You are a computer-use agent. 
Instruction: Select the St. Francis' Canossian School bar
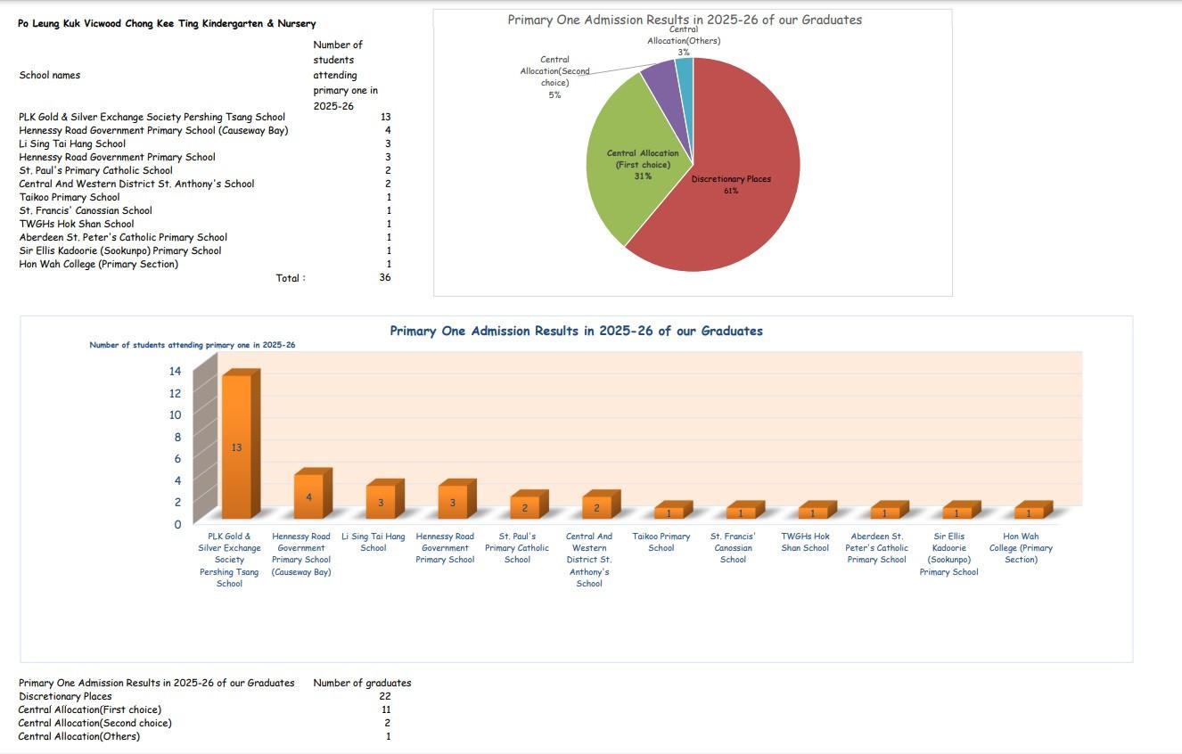(x=745, y=510)
